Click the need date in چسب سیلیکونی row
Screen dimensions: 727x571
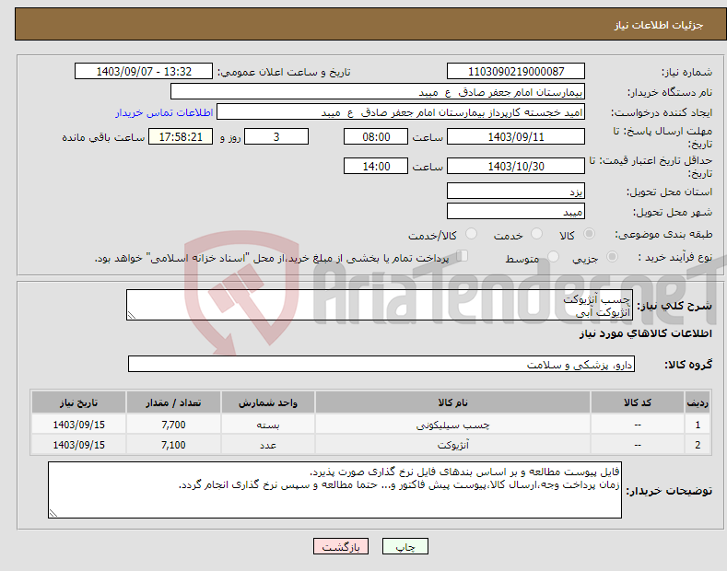tap(79, 425)
